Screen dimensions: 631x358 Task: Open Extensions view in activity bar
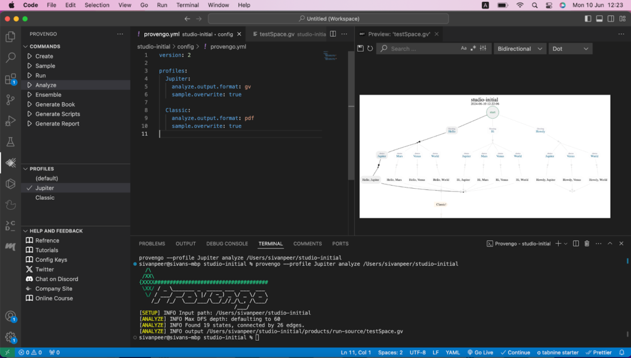[x=10, y=79]
